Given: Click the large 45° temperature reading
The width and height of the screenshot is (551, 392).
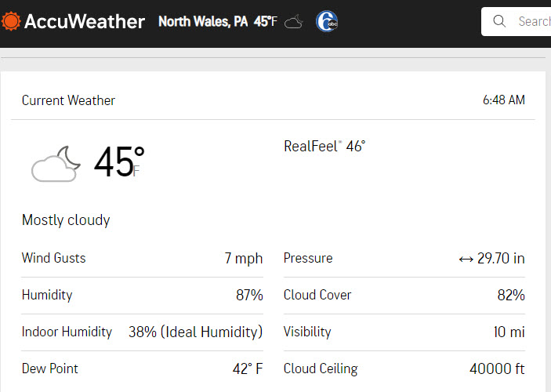Looking at the screenshot, I should pos(119,162).
